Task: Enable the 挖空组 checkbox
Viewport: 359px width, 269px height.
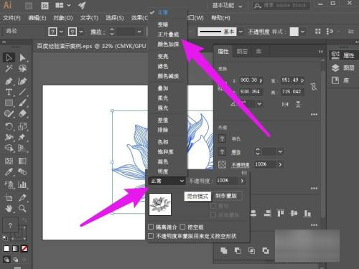Action: tap(182, 227)
